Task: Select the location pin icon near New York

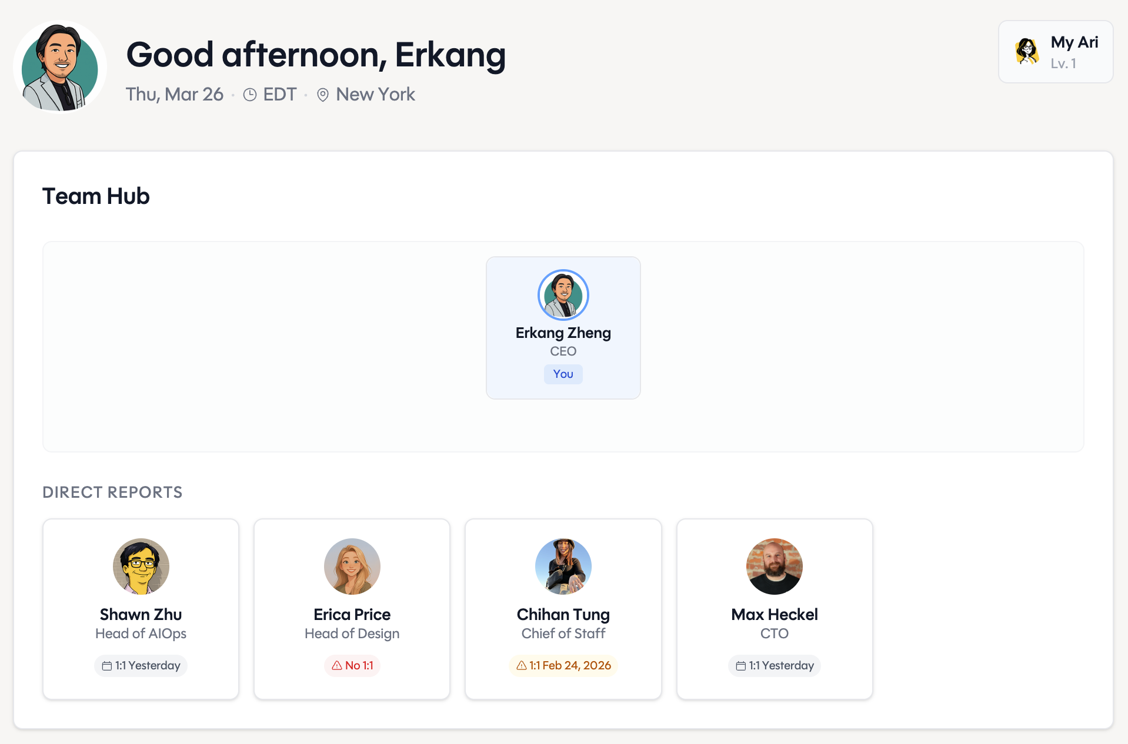Action: click(322, 95)
